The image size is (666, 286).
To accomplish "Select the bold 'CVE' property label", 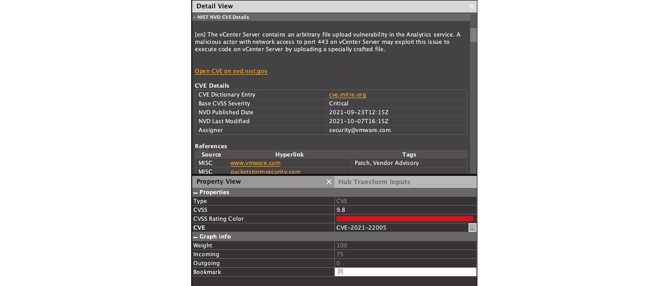I will tap(199, 228).
